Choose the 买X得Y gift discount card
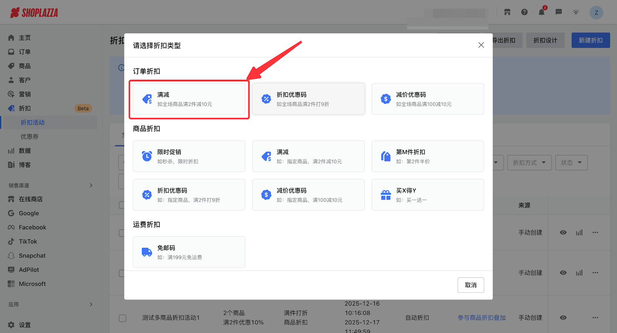Screen dimensions: 617x333 click(x=428, y=195)
